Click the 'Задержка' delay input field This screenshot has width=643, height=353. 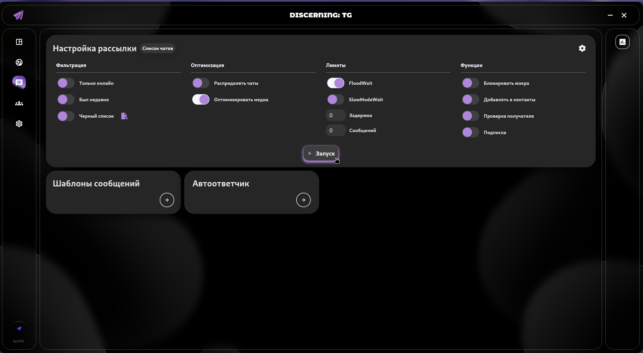(336, 115)
